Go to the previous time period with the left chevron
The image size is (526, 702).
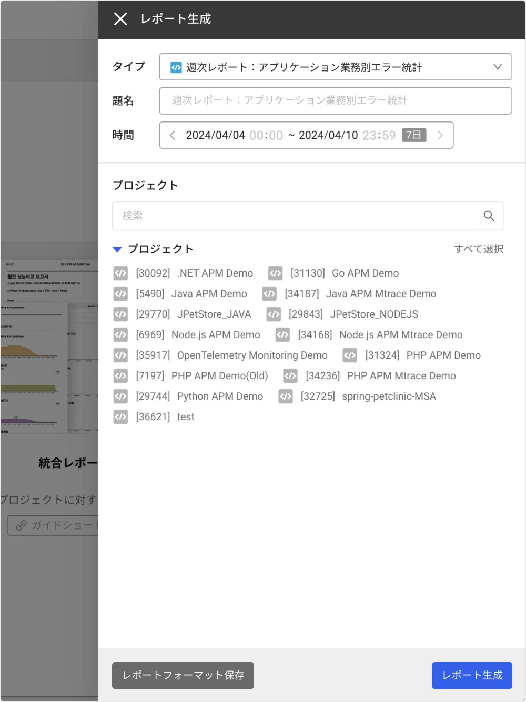click(173, 135)
